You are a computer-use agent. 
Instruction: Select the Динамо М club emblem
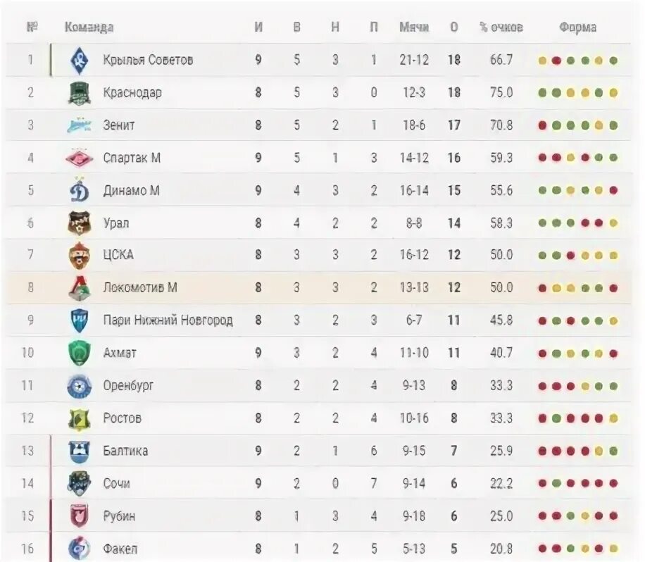point(79,190)
